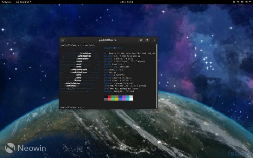The width and height of the screenshot is (253, 158).
Task: Click the Fedora ASCII logo in terminal
Action: click(x=79, y=70)
